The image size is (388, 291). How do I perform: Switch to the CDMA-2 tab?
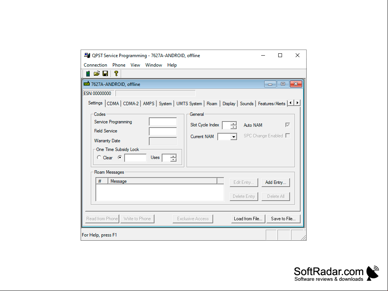131,104
